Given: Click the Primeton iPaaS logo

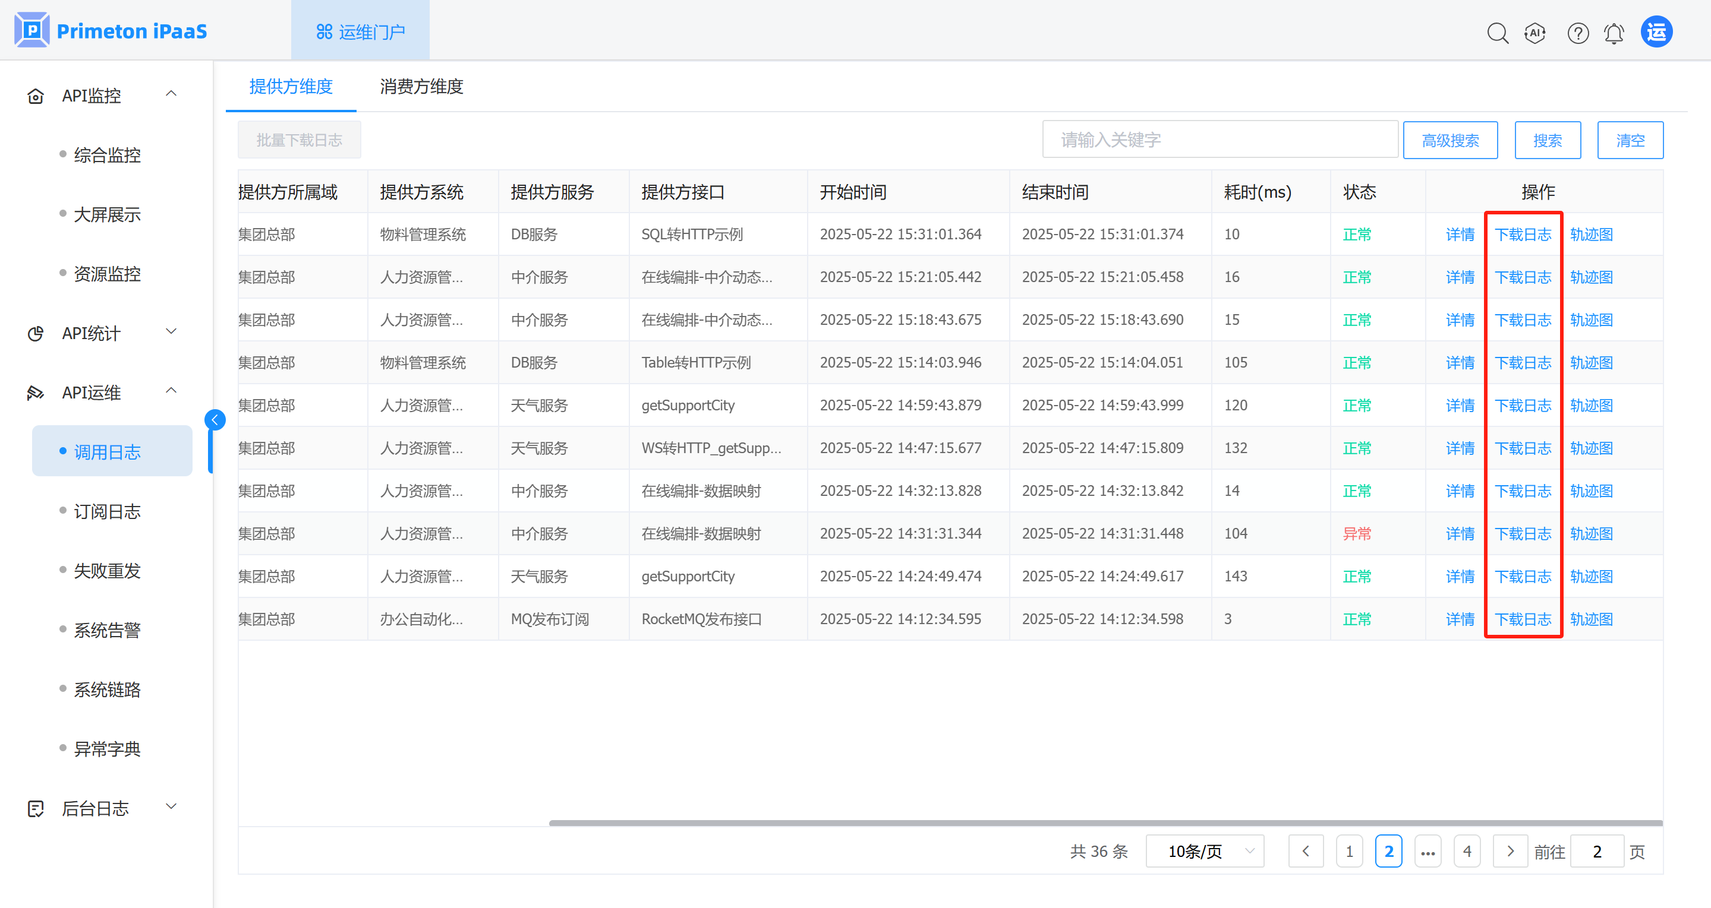Looking at the screenshot, I should pyautogui.click(x=111, y=30).
